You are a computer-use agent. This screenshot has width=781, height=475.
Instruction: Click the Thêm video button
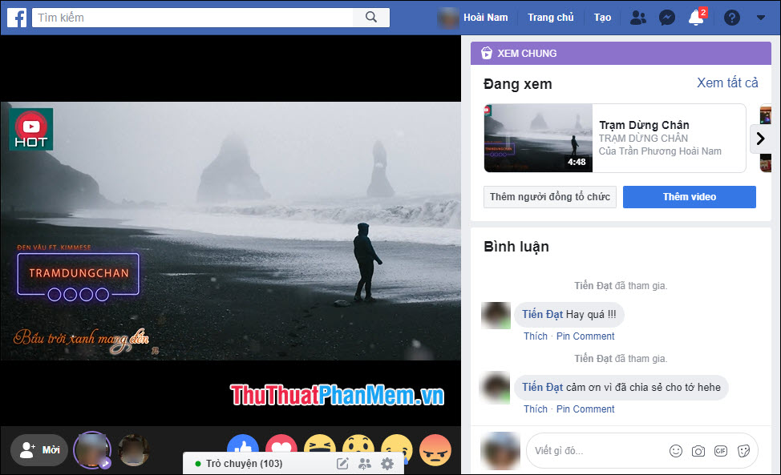(x=689, y=196)
